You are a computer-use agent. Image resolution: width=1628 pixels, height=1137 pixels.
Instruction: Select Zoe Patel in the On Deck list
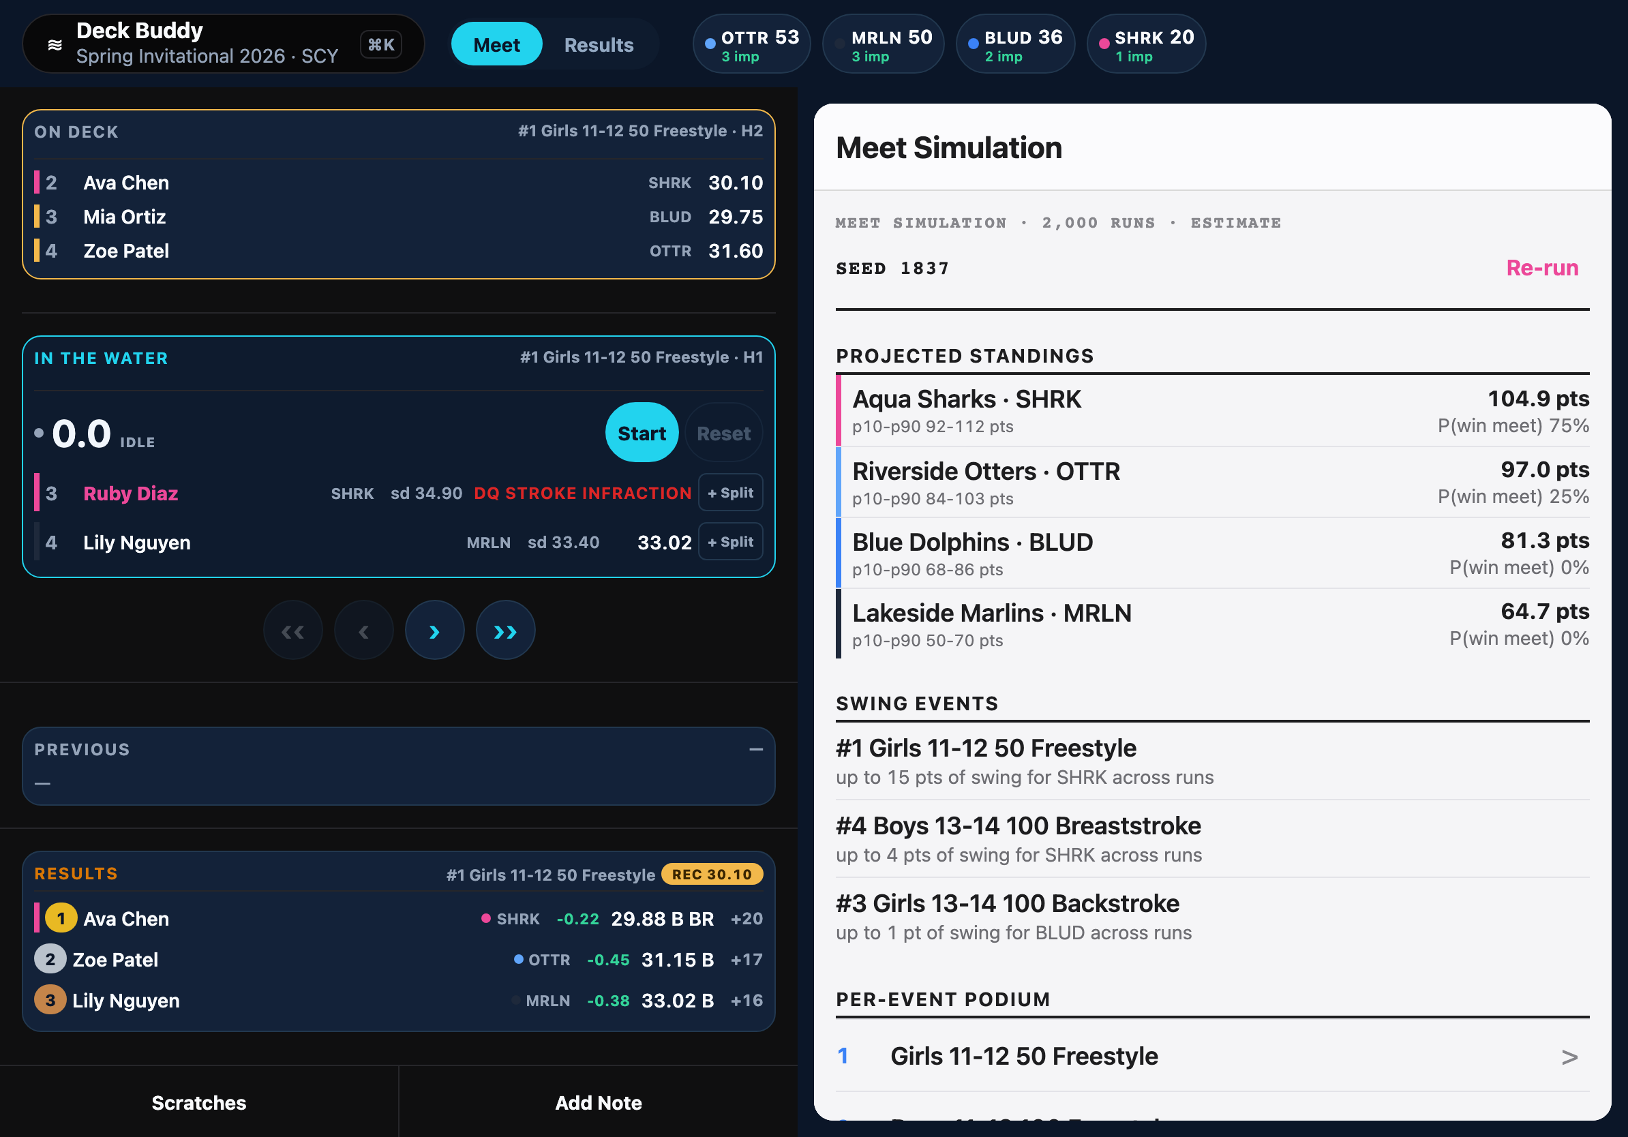(x=399, y=250)
